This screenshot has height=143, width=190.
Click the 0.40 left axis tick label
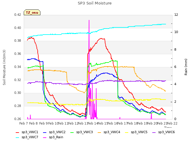[x=18, y=28]
